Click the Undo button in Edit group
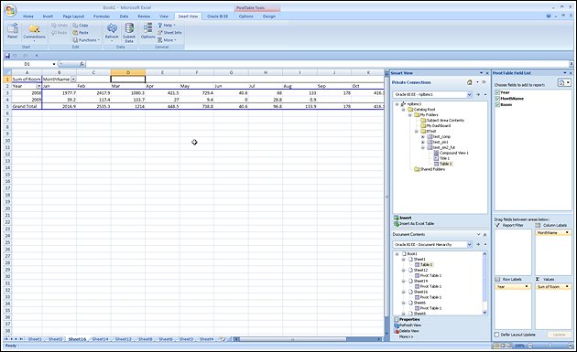 pos(60,26)
